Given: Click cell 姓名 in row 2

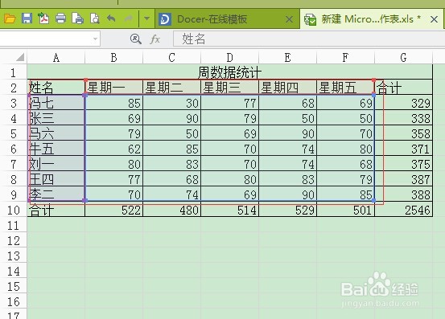Looking at the screenshot, I should pyautogui.click(x=56, y=88).
